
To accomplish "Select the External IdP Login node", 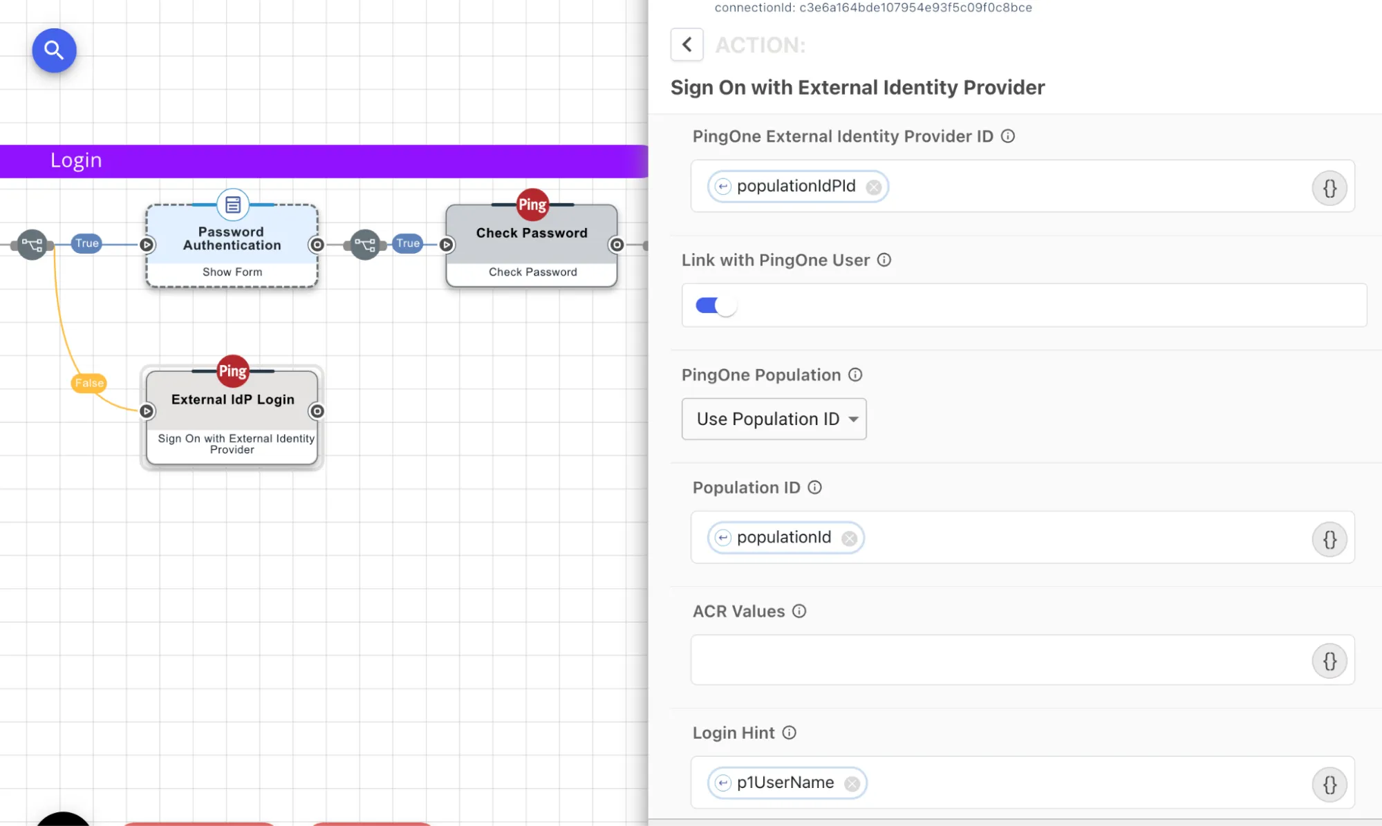I will tap(232, 417).
